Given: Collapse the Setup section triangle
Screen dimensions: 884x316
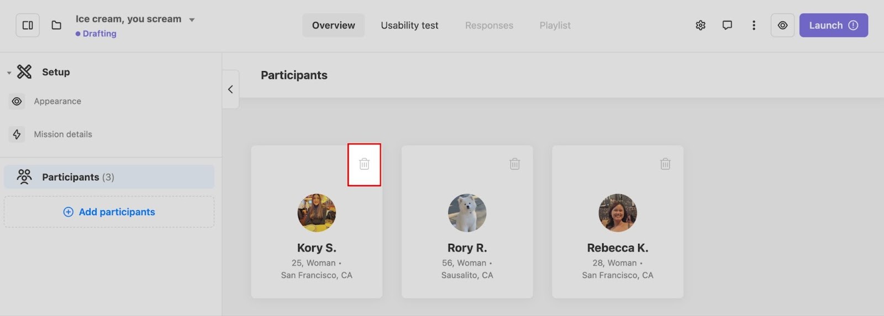Looking at the screenshot, I should (9, 73).
